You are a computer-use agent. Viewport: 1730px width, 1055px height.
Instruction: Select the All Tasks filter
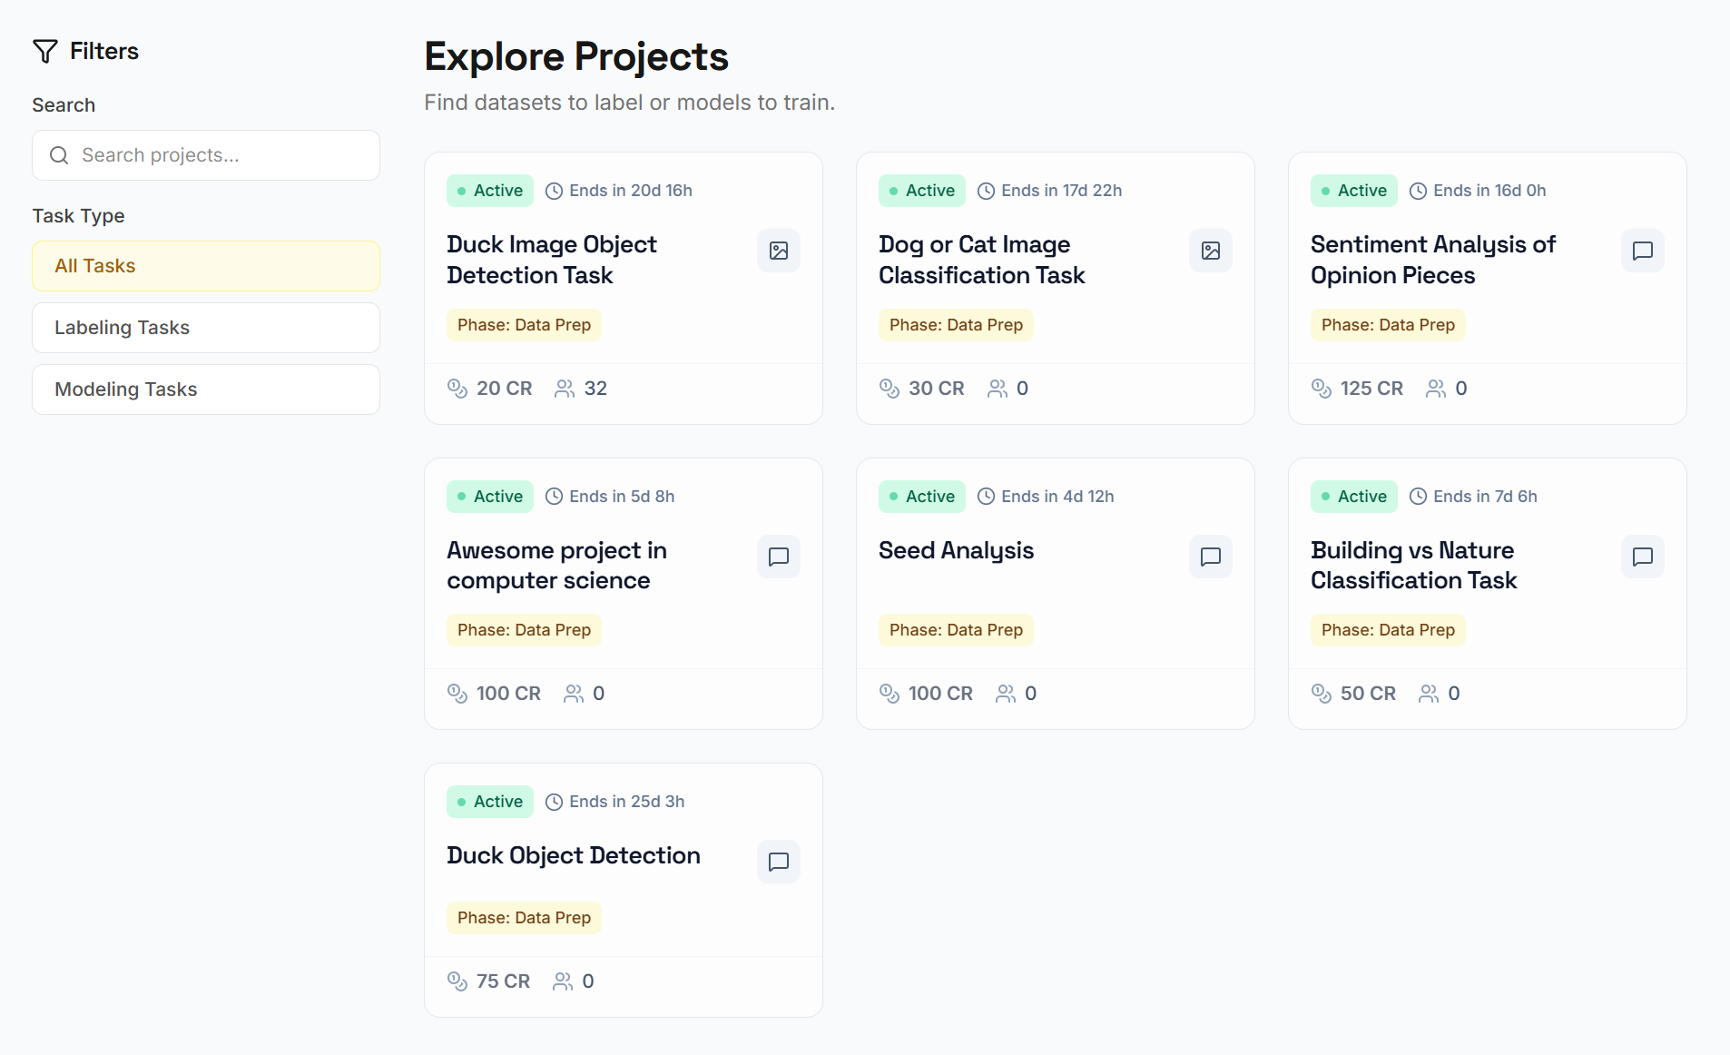(x=206, y=266)
